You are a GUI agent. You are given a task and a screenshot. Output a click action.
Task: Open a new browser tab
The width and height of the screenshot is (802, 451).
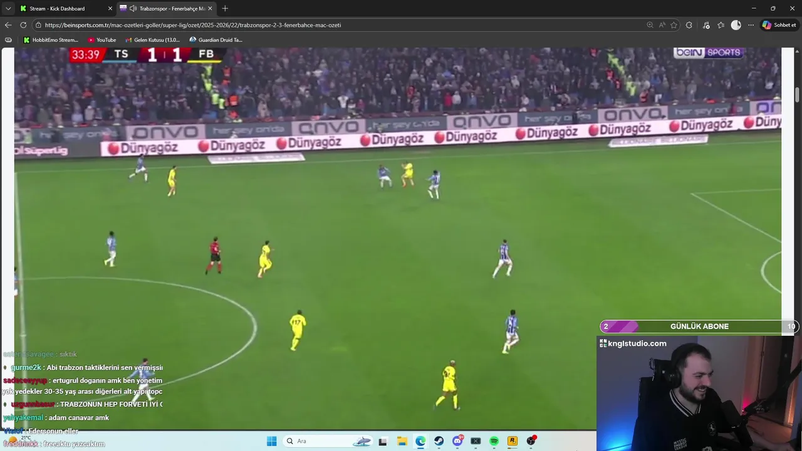pos(225,9)
